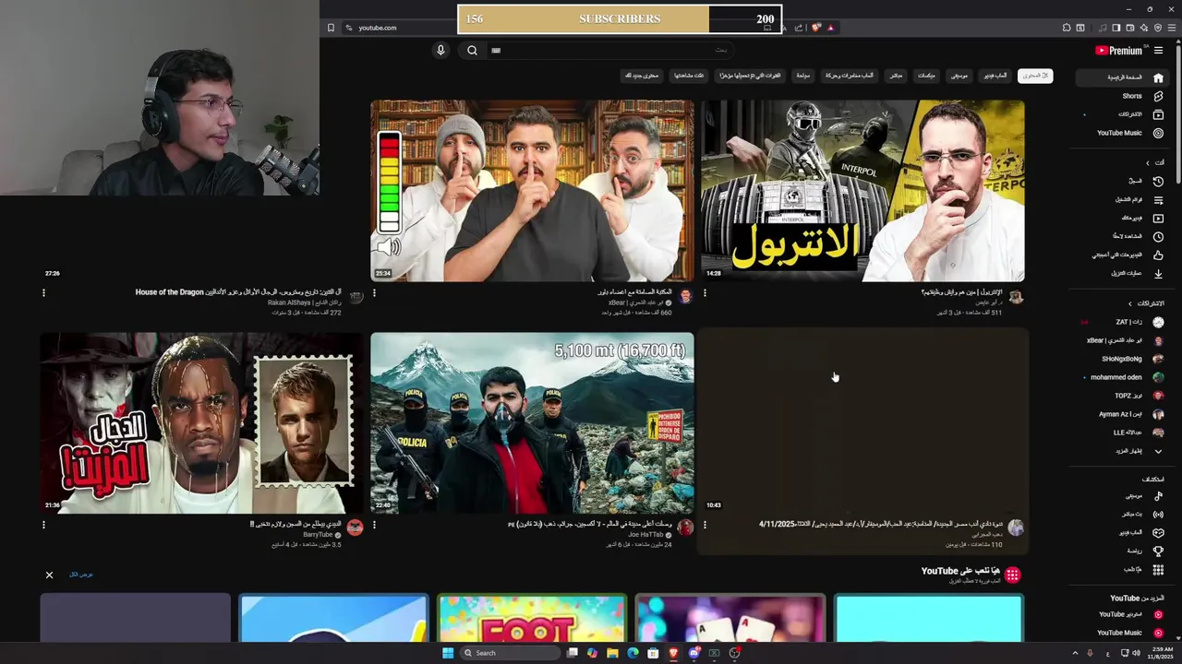1182x664 pixels.
Task: Expand Show more subscriptions chevron
Action: [1158, 451]
